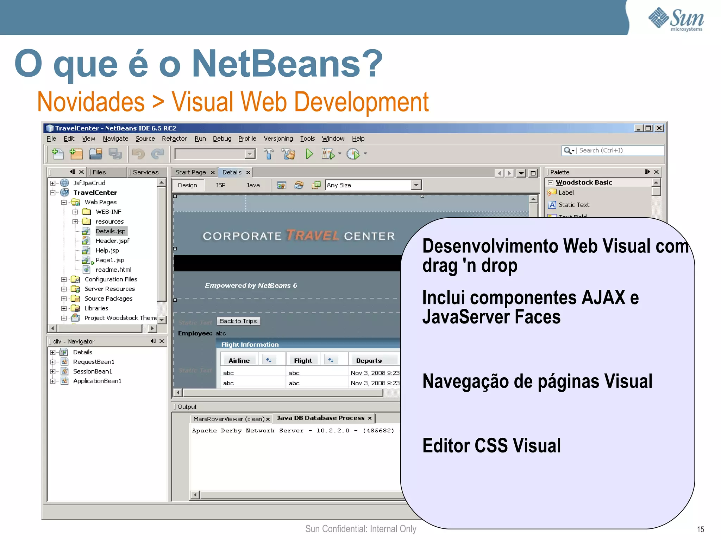Collapse the TravelCenter project node
The height and width of the screenshot is (540, 721).
point(52,193)
